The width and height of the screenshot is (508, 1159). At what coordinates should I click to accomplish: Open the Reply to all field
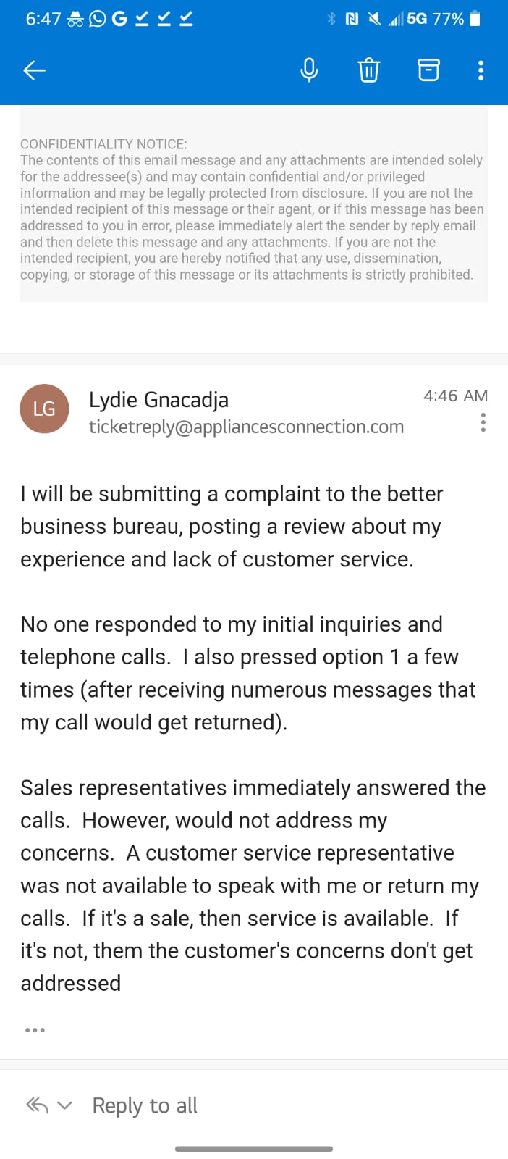point(145,1105)
